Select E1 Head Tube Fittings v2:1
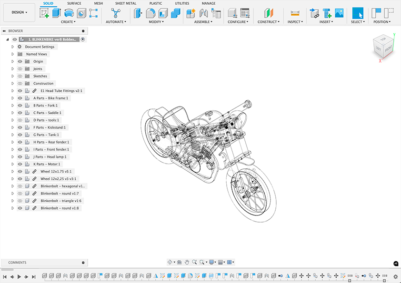The width and height of the screenshot is (401, 283). [x=61, y=91]
